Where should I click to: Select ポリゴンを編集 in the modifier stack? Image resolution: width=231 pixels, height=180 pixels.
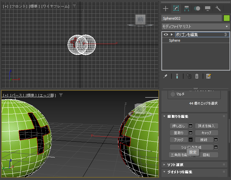pyautogui.click(x=187, y=34)
